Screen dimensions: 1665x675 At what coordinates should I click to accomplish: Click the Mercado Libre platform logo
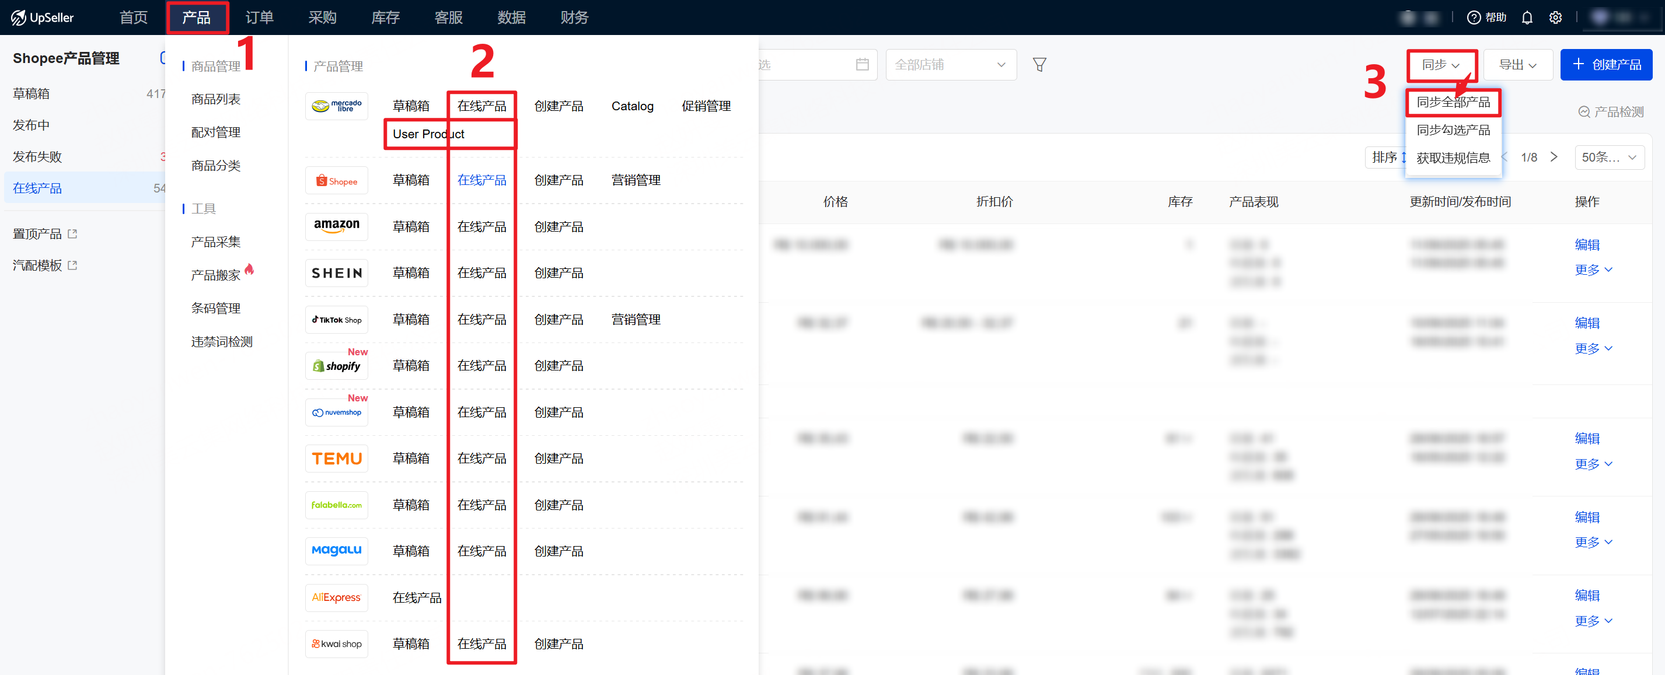coord(336,106)
